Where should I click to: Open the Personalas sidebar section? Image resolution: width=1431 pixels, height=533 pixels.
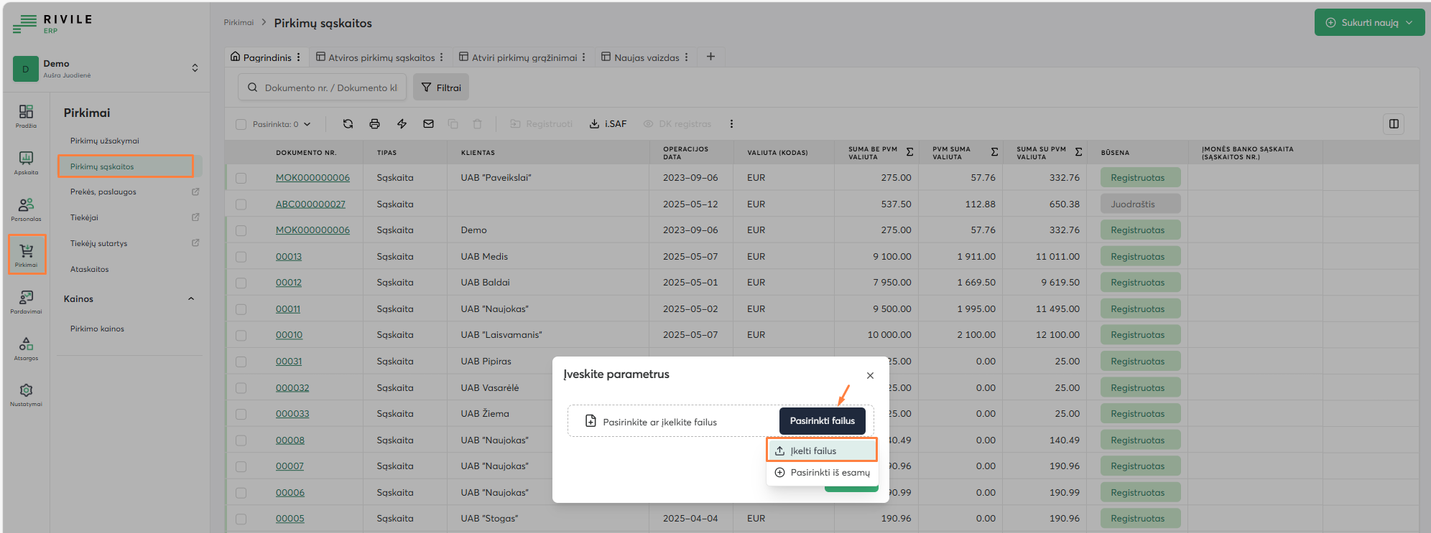(x=26, y=209)
